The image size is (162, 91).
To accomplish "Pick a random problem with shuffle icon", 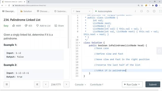I will (x=37, y=84).
